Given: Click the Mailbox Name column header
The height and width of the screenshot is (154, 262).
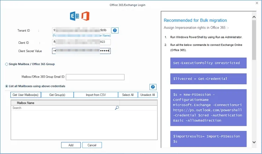Looking at the screenshot, I should [65, 103].
